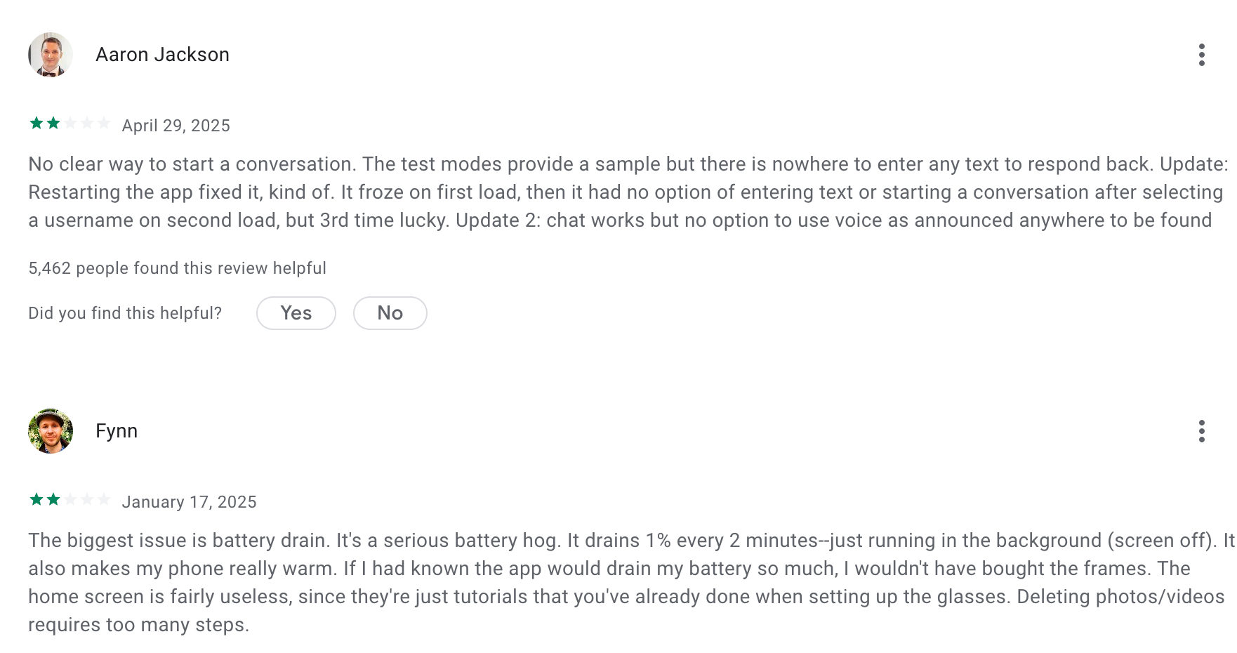
Task: Click the 'Did you find this helpful?' label
Action: tap(125, 313)
